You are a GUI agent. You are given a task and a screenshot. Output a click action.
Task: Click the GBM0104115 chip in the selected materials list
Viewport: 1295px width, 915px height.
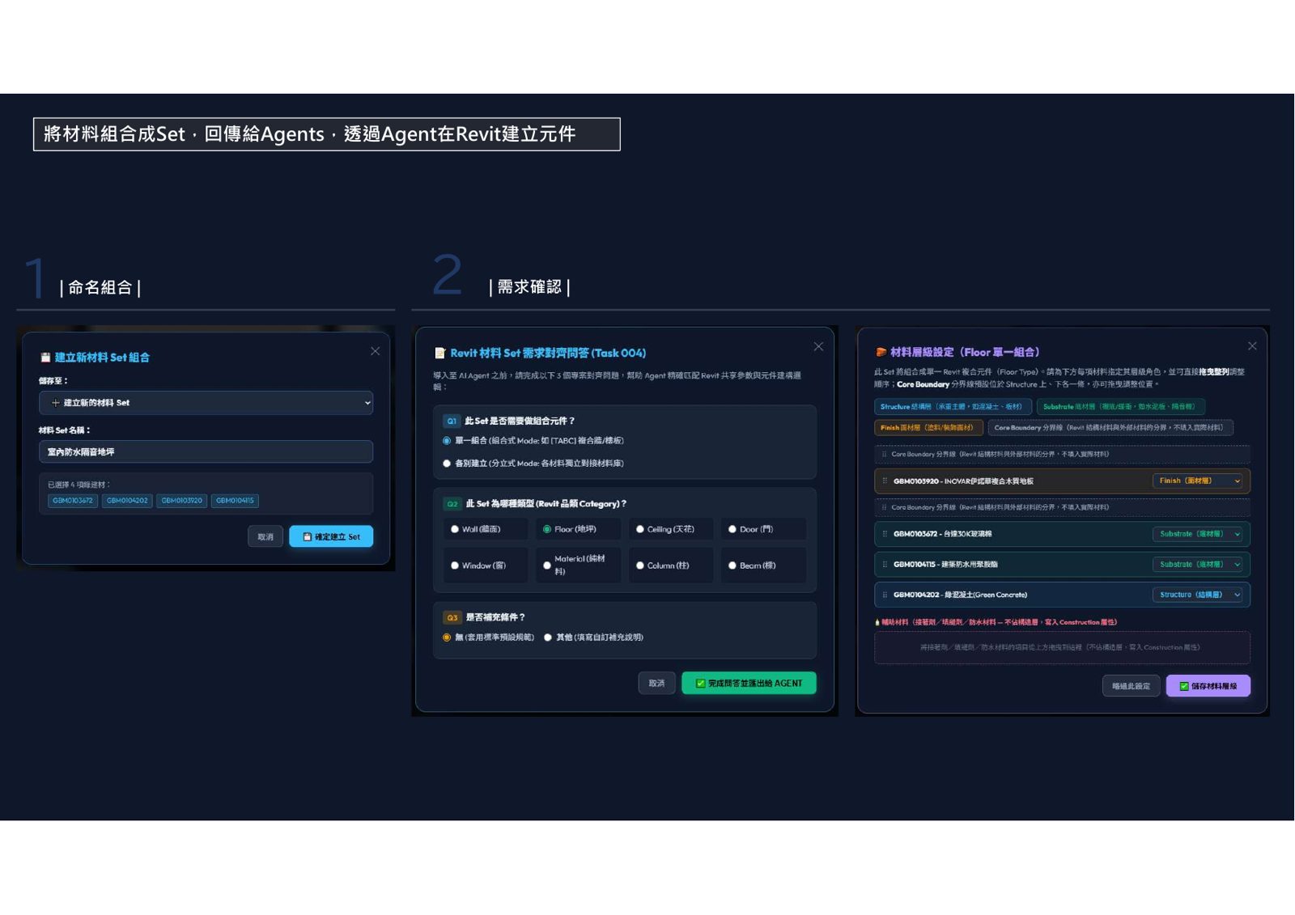235,501
